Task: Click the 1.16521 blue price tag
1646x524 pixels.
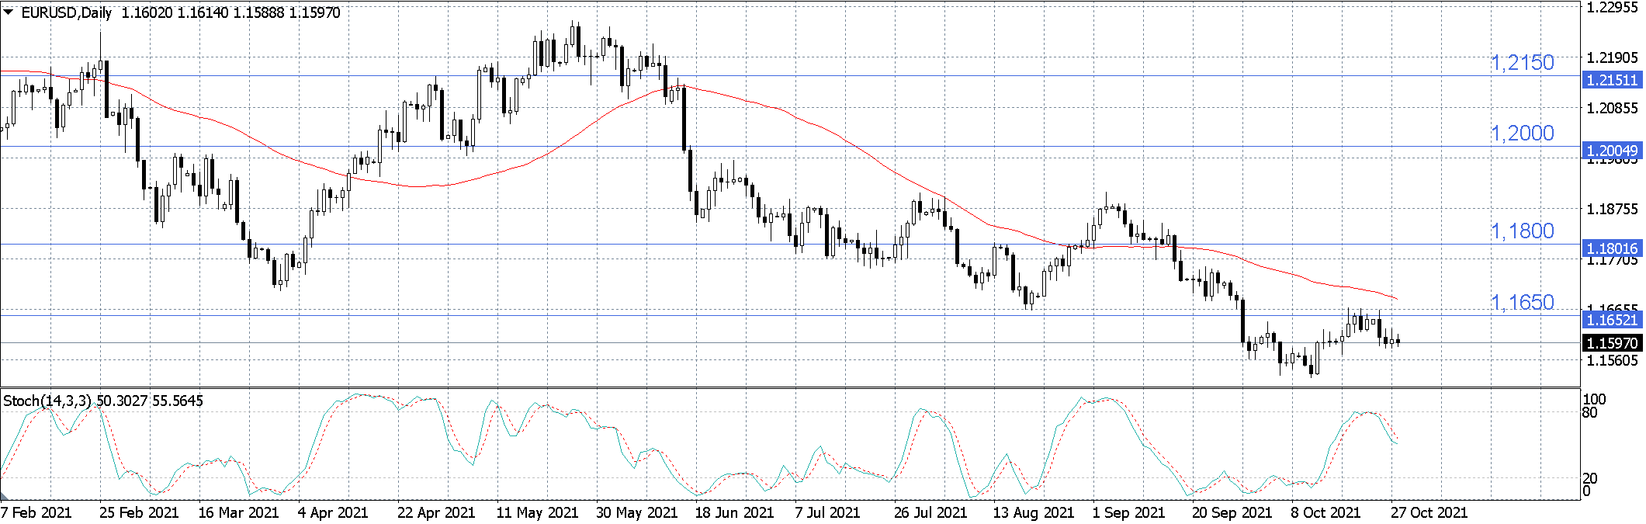Action: (1612, 319)
